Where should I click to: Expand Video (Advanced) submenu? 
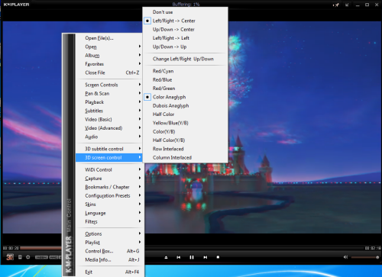pos(109,128)
